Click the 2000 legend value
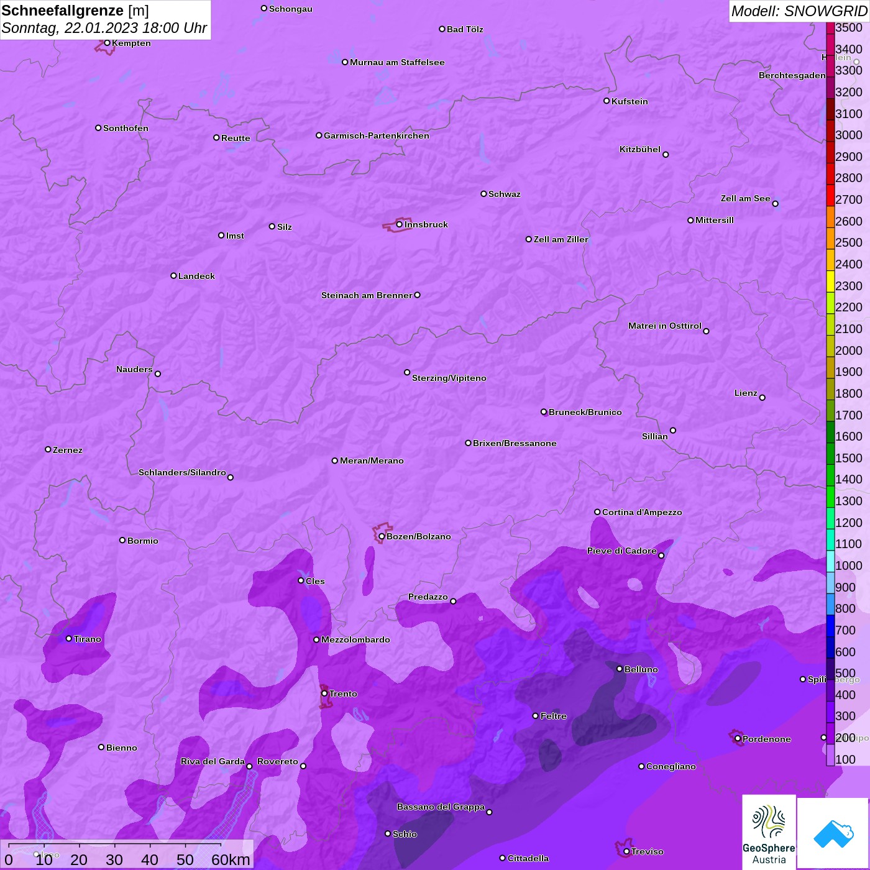The image size is (870, 870). click(x=849, y=350)
